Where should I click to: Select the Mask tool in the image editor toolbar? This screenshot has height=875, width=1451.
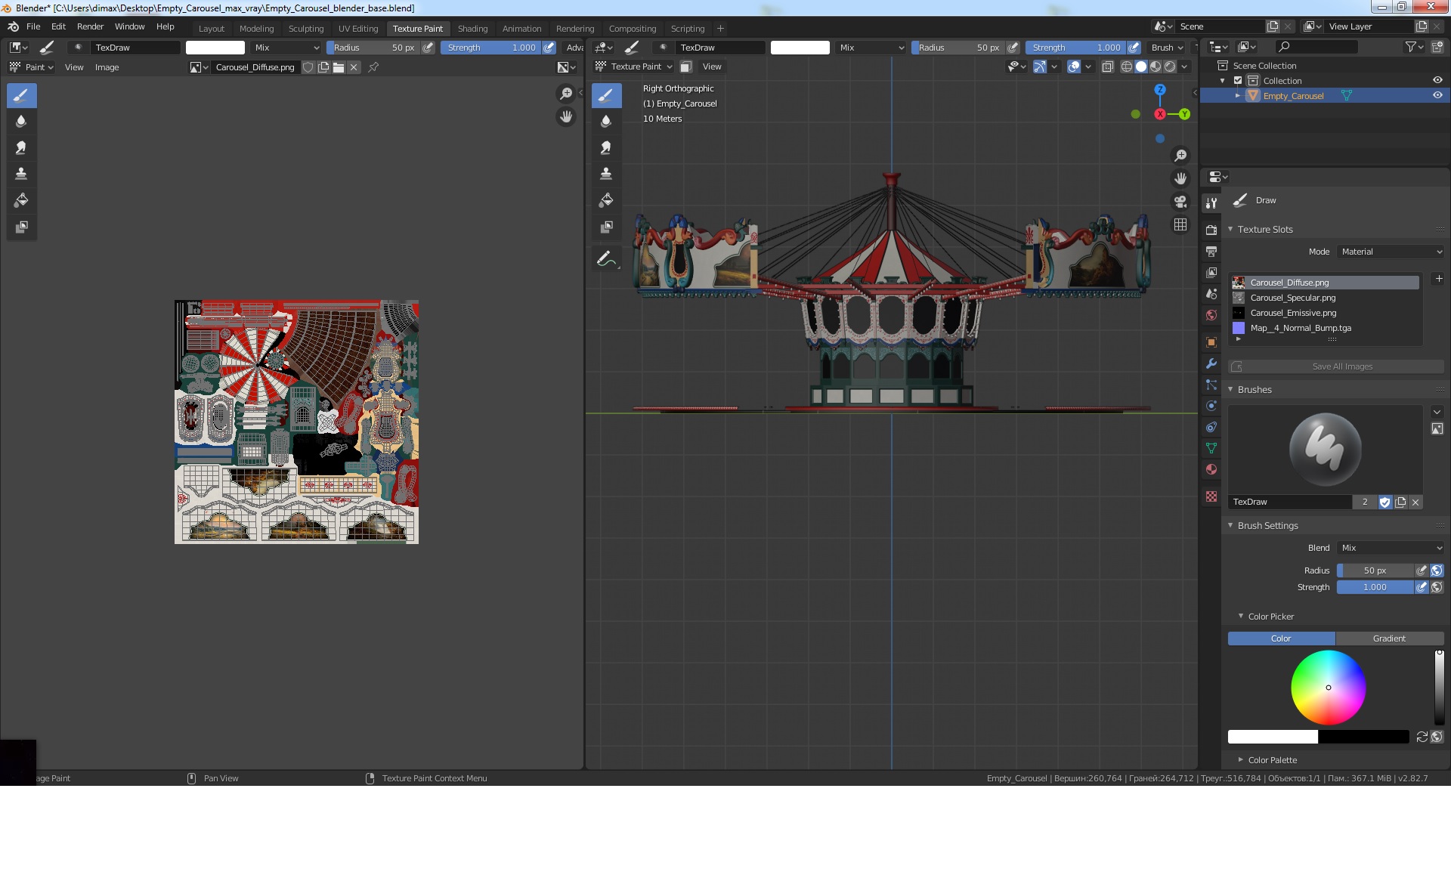[21, 227]
